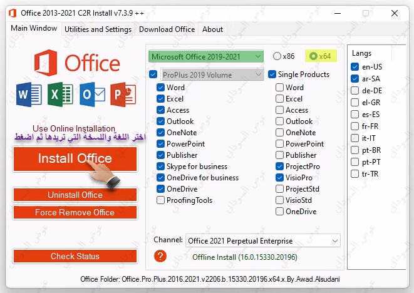
Task: Select the x64 architecture radio button
Action: (x=313, y=56)
